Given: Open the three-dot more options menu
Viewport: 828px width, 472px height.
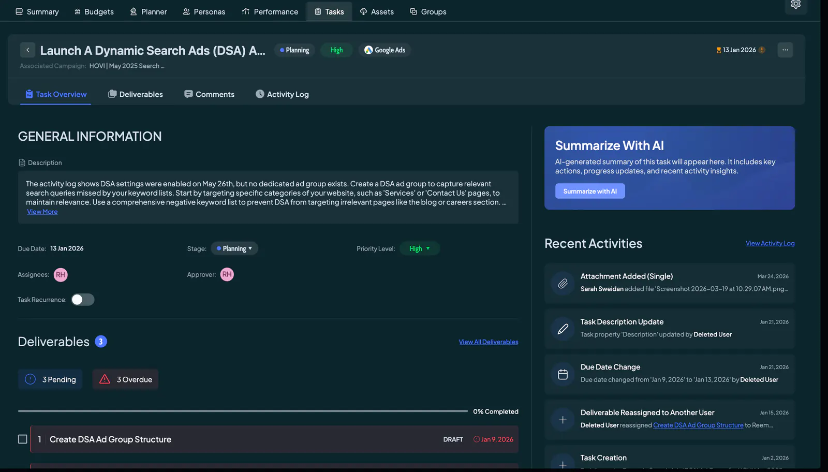Looking at the screenshot, I should tap(785, 50).
